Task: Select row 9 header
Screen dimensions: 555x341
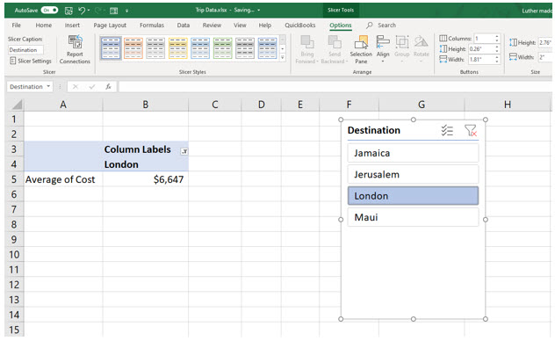Action: 14,239
